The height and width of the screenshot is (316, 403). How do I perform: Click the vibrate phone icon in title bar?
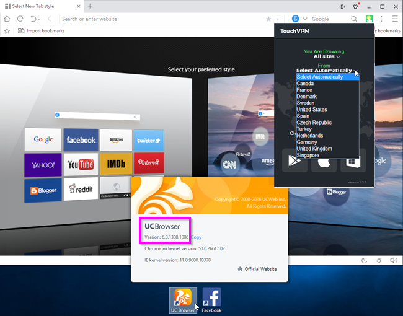click(342, 6)
